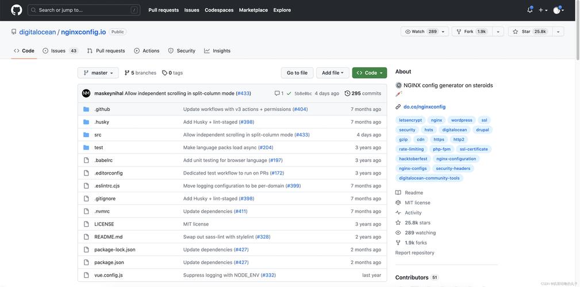Image resolution: width=580 pixels, height=287 pixels.
Task: Switch to the Actions tab
Action: click(147, 51)
